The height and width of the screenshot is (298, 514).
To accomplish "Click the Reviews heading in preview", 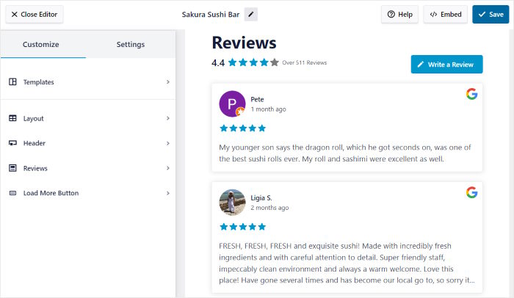I will (245, 43).
